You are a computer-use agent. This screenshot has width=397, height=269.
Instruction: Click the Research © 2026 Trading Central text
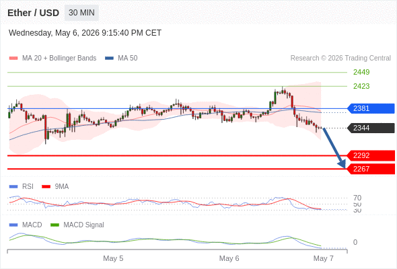click(x=340, y=59)
